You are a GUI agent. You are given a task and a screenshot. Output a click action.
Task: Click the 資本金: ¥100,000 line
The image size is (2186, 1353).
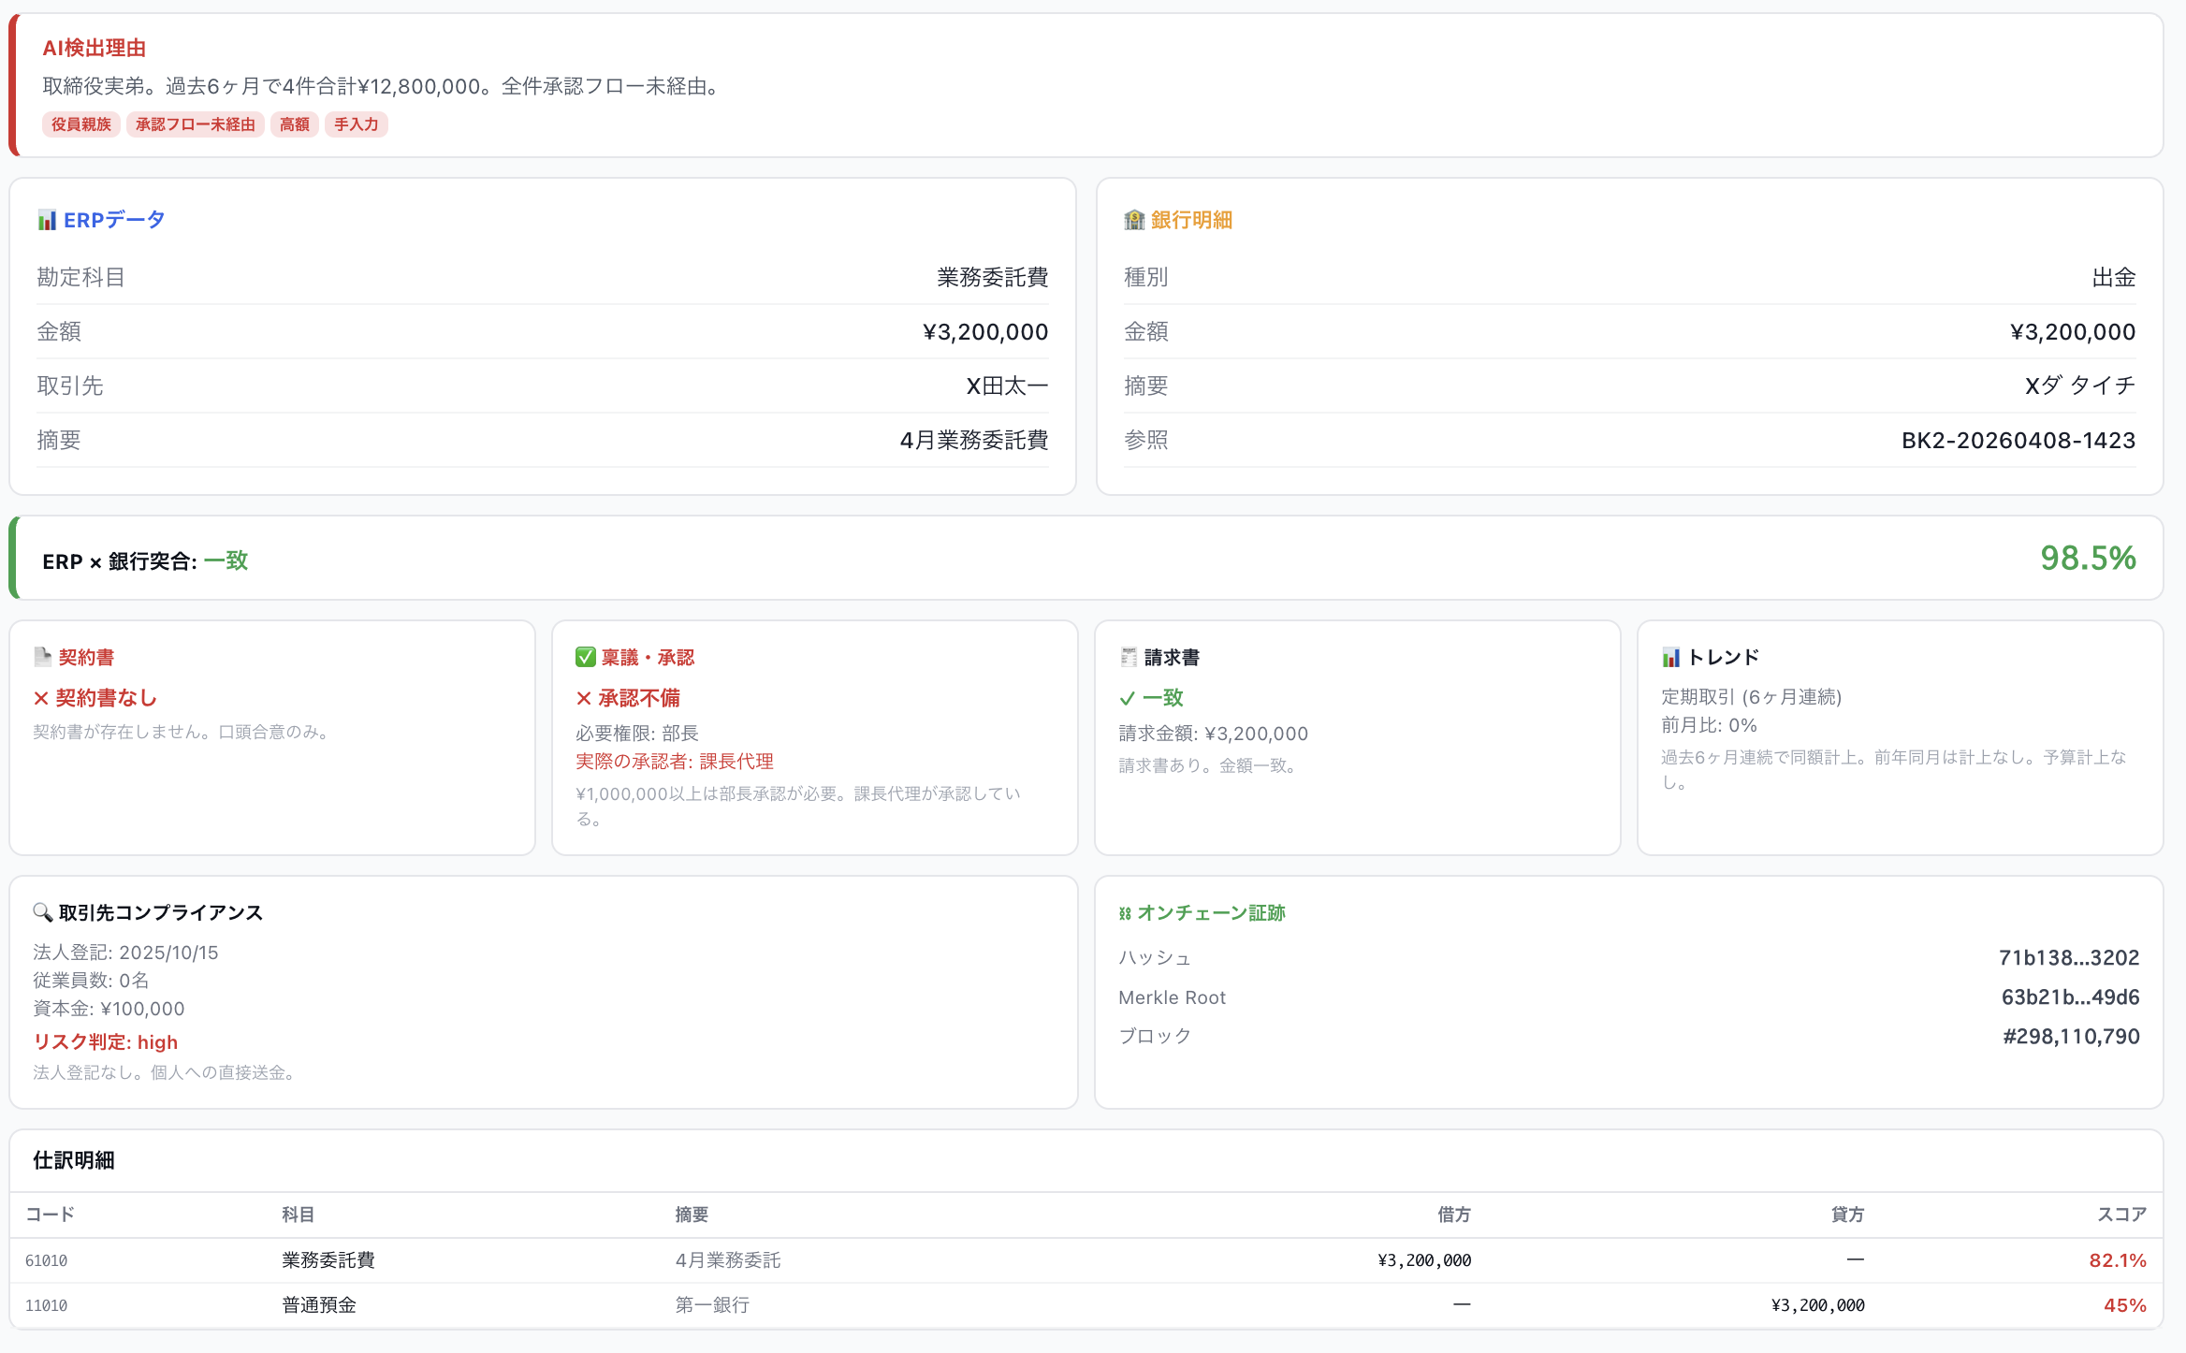click(x=109, y=1009)
